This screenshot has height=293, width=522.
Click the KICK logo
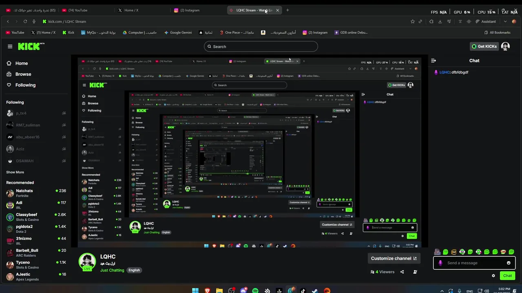31,46
